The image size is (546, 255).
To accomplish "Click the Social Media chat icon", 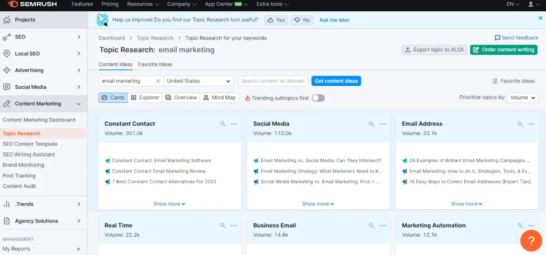I will click(x=6, y=87).
